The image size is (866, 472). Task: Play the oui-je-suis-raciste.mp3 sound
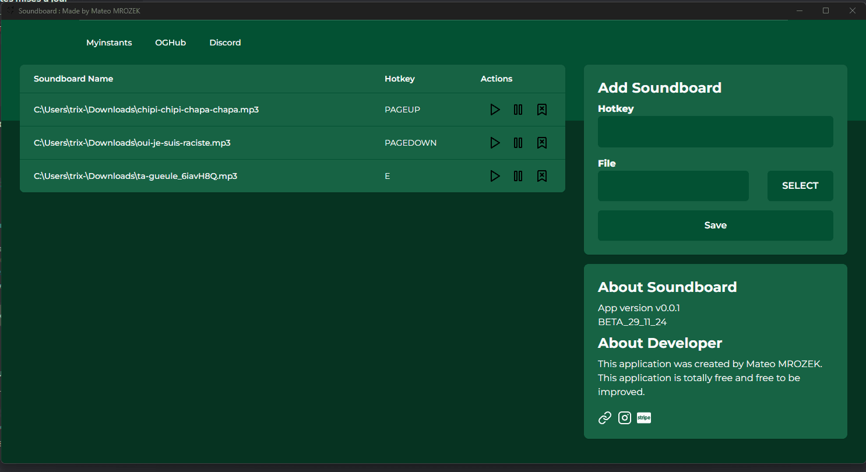tap(495, 143)
